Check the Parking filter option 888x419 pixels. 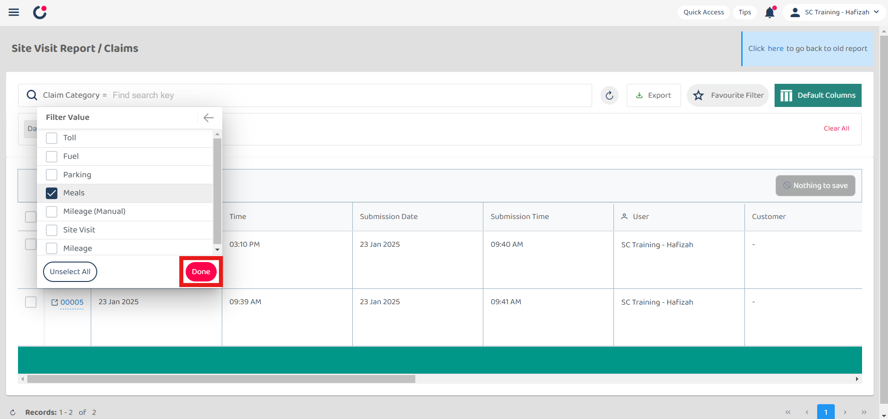click(52, 175)
